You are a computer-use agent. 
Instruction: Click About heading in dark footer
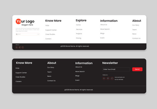tap(52, 63)
